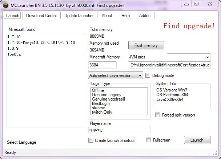Switch to the Addon tab
The width and height of the screenshot is (221, 159).
pyautogui.click(x=145, y=16)
